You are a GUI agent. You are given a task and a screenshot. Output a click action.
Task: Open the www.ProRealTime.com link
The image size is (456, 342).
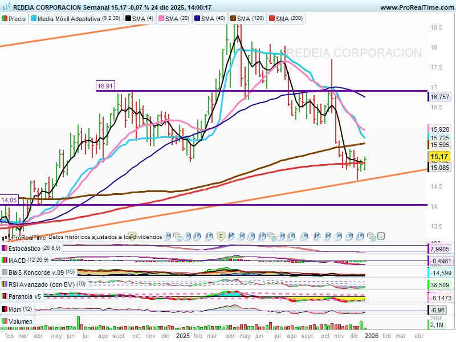[x=416, y=7]
